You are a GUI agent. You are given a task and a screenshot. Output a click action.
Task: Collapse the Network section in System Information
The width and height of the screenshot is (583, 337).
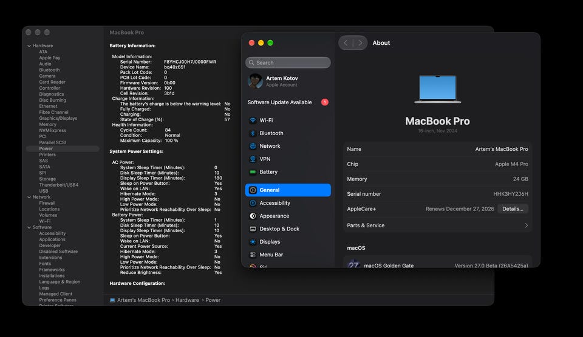(29, 197)
